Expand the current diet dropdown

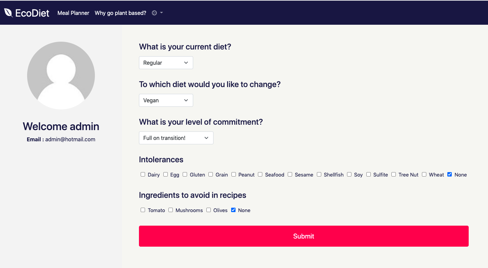166,63
